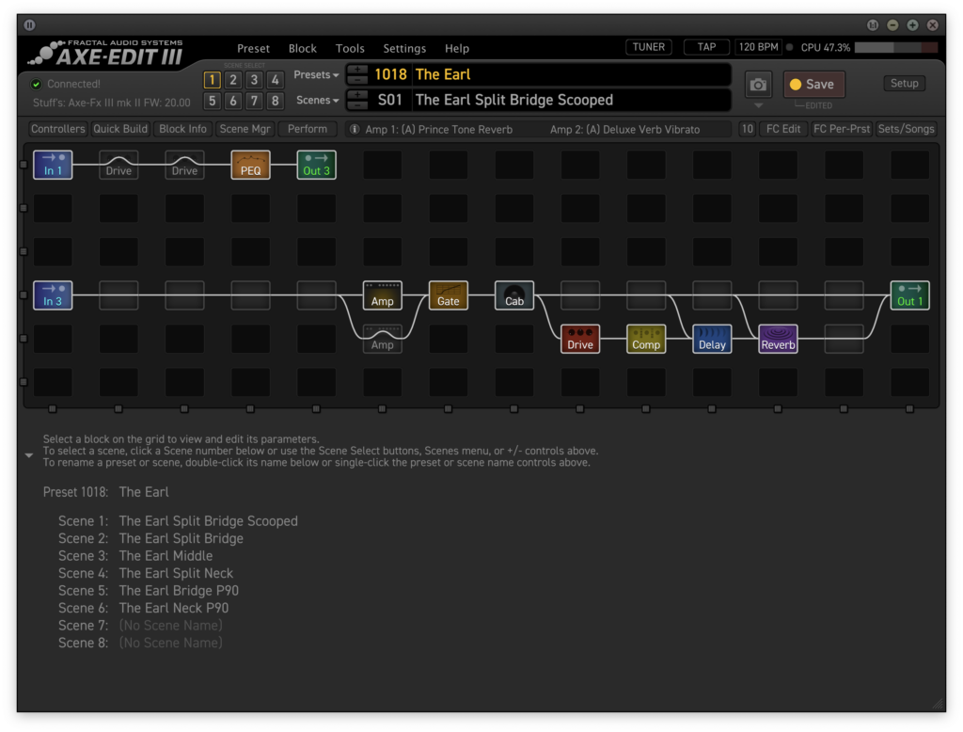Viewport: 963px width, 732px height.
Task: Click the scene name field S01
Action: tap(571, 100)
